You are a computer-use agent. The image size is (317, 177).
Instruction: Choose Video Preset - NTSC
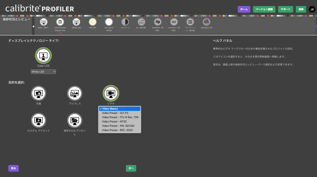(120, 121)
